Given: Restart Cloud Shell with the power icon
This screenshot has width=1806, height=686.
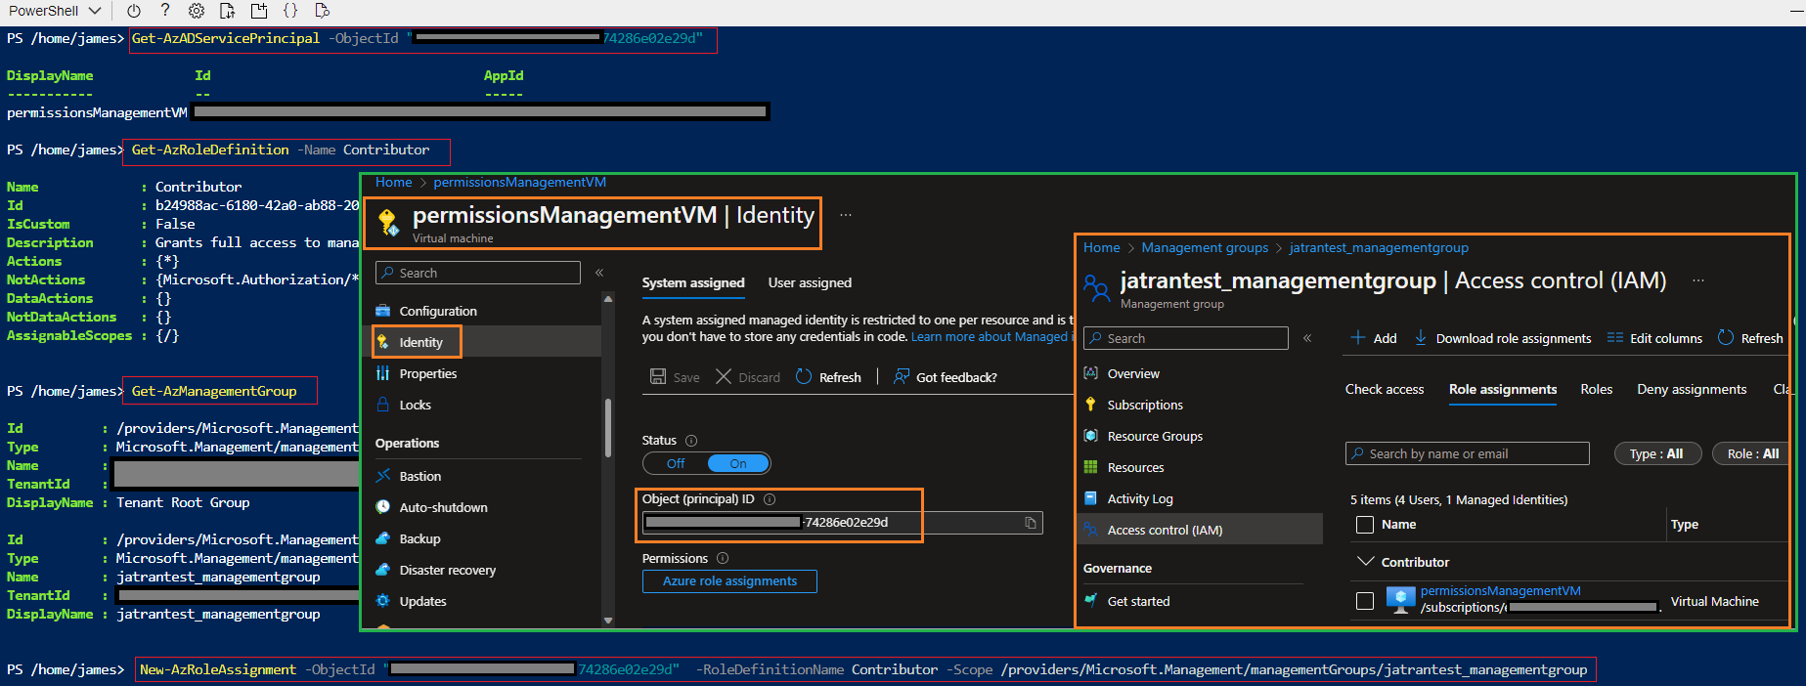Looking at the screenshot, I should pyautogui.click(x=134, y=11).
